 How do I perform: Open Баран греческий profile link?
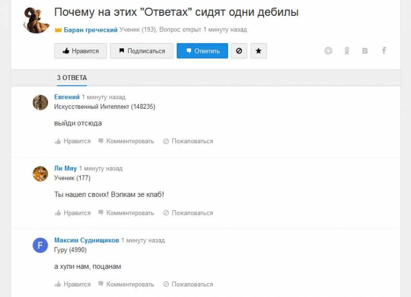pyautogui.click(x=90, y=30)
